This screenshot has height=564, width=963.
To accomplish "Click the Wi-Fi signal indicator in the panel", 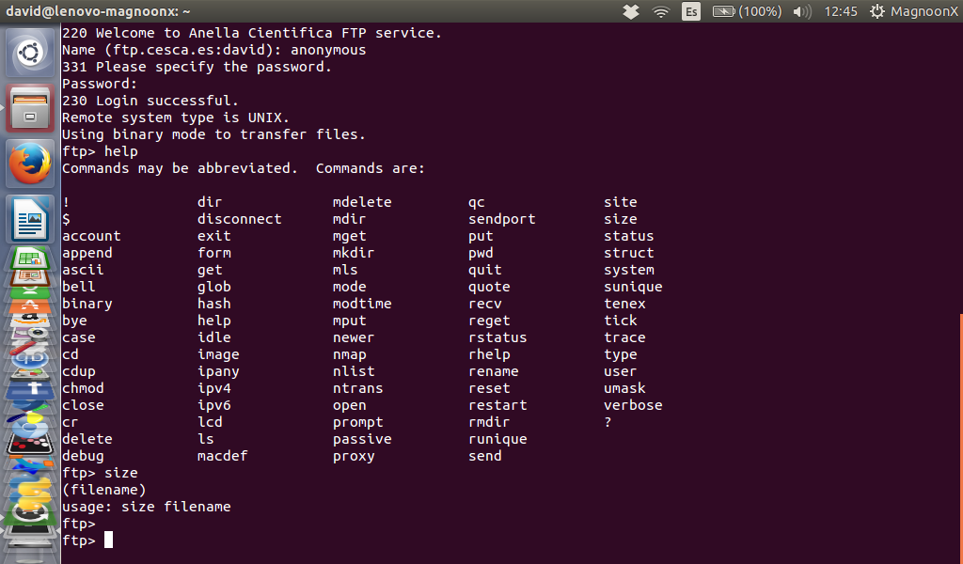I will coord(660,12).
